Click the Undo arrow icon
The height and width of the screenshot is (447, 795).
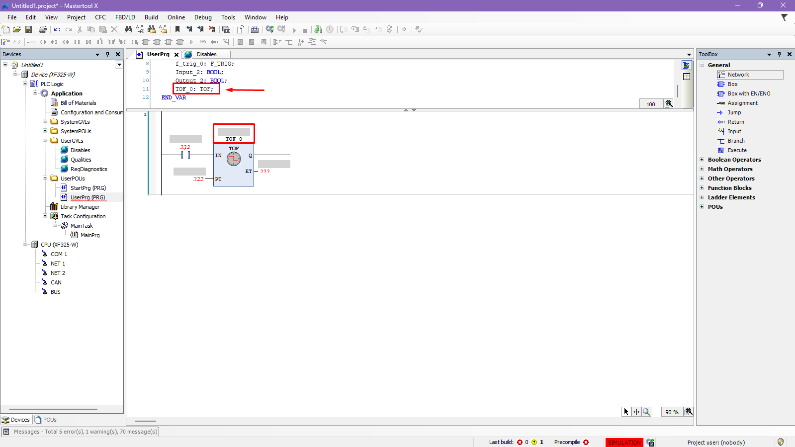(x=57, y=30)
